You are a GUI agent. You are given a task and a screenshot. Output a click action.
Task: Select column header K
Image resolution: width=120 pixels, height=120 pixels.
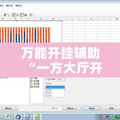(91, 19)
